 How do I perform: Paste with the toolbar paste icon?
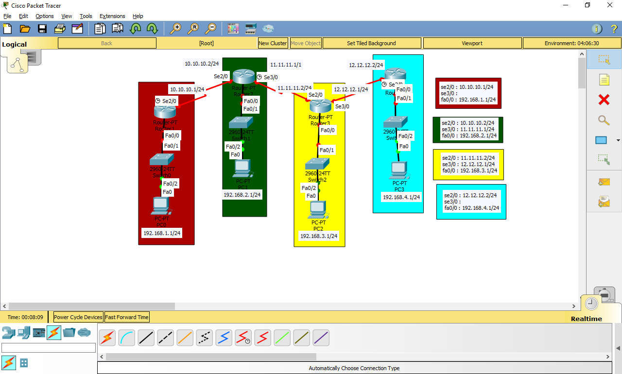[x=118, y=29]
